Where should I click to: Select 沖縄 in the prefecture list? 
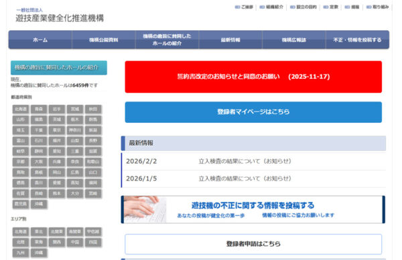(x=39, y=204)
